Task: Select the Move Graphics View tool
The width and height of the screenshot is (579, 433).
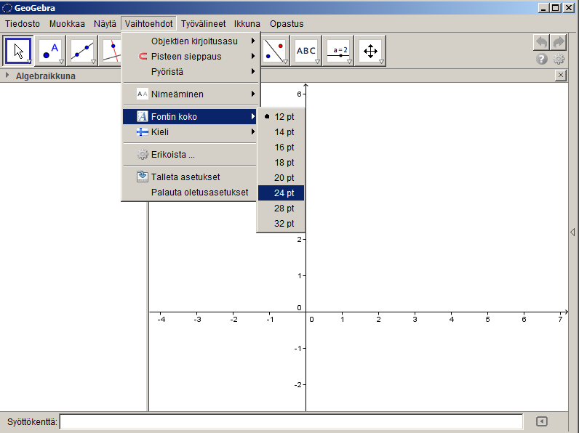Action: click(x=370, y=51)
